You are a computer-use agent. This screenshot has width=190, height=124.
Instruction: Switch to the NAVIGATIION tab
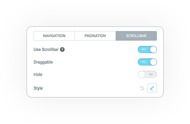pos(54,36)
